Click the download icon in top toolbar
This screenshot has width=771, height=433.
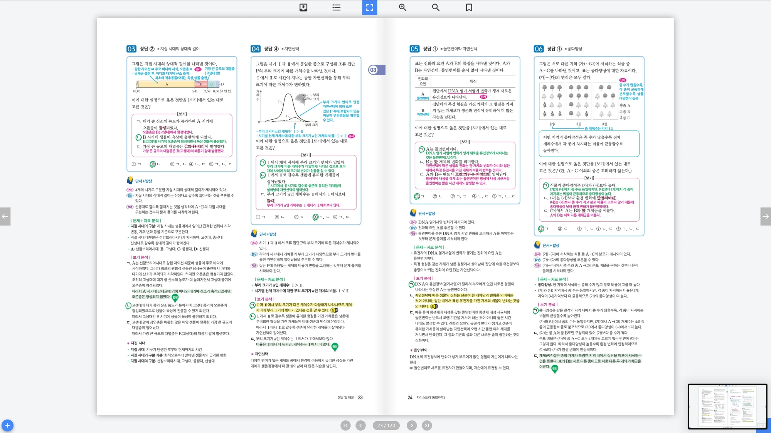click(303, 7)
